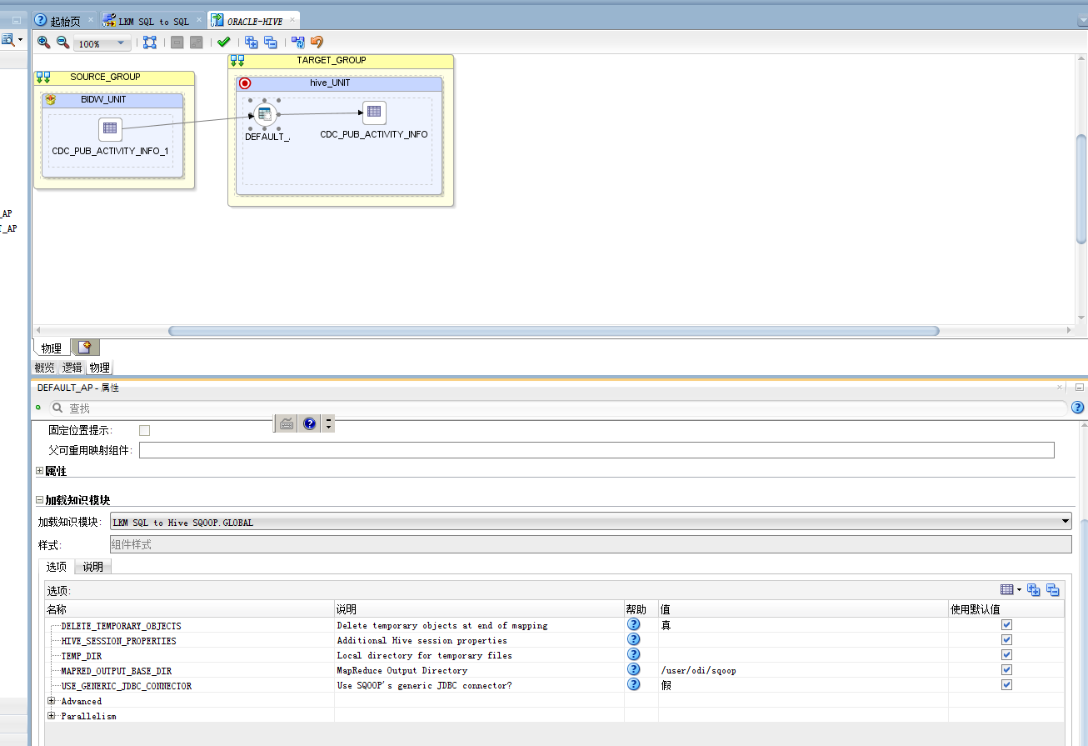Expand all nodes in the diagram toolbar

251,43
